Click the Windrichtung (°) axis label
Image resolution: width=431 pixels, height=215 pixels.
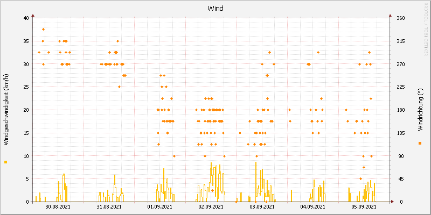420,110
